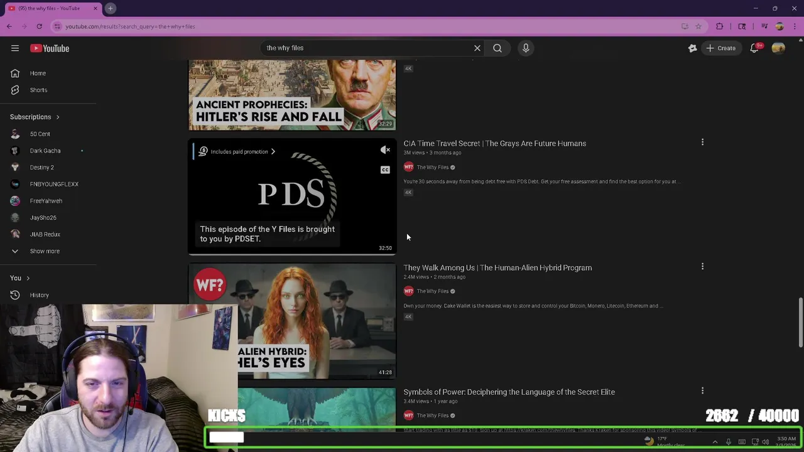Click the Create button
This screenshot has height=452, width=804.
(720, 48)
